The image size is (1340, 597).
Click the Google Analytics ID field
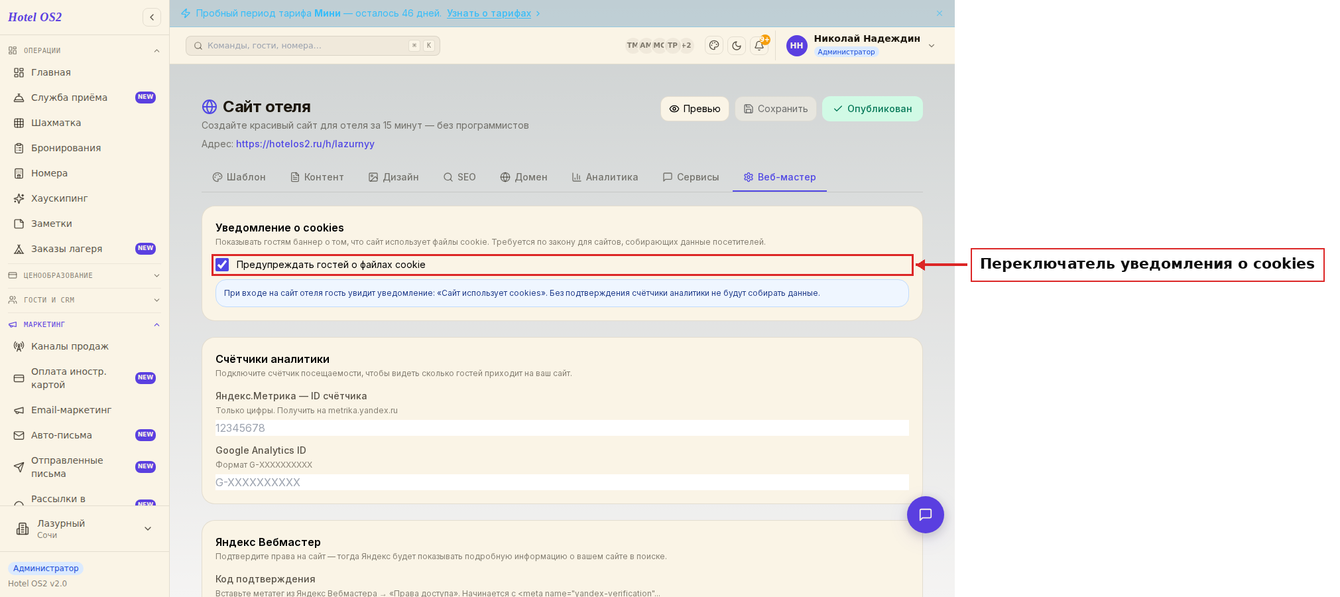pos(562,482)
